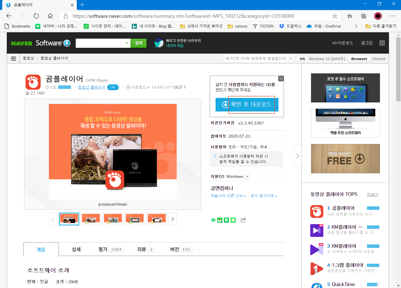Share via the green Line icon
The height and width of the screenshot is (288, 401).
(x=213, y=220)
